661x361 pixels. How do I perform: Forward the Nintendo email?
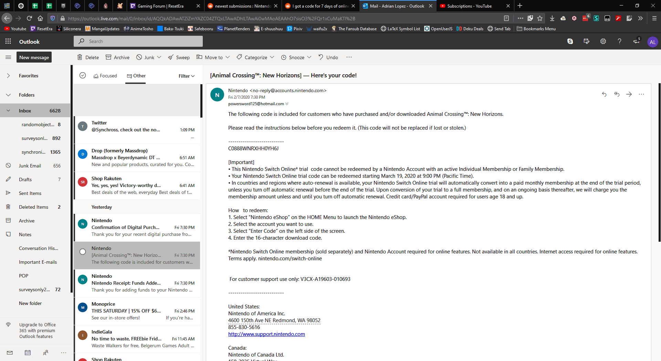(x=629, y=94)
